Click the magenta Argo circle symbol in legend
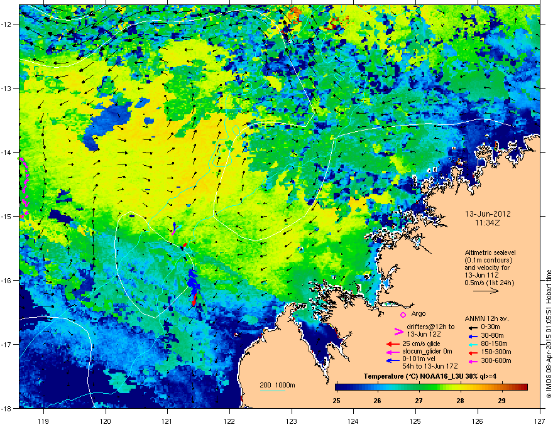Screen dimensions: 553x427 (x=403, y=315)
